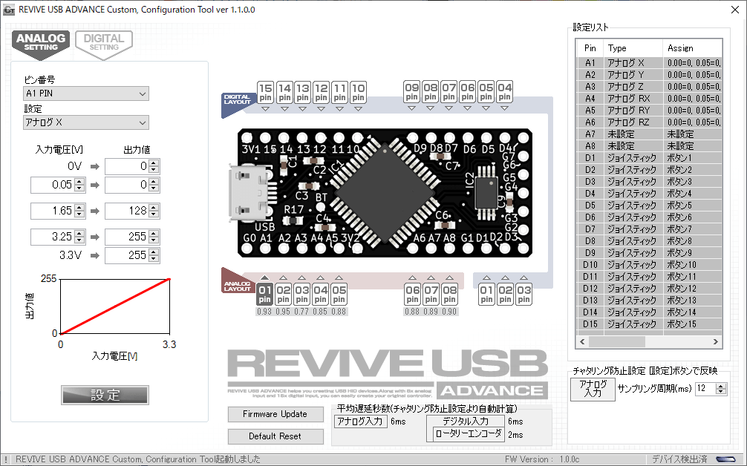The width and height of the screenshot is (747, 466).
Task: Select the A1 アナログ X row
Action: 650,63
